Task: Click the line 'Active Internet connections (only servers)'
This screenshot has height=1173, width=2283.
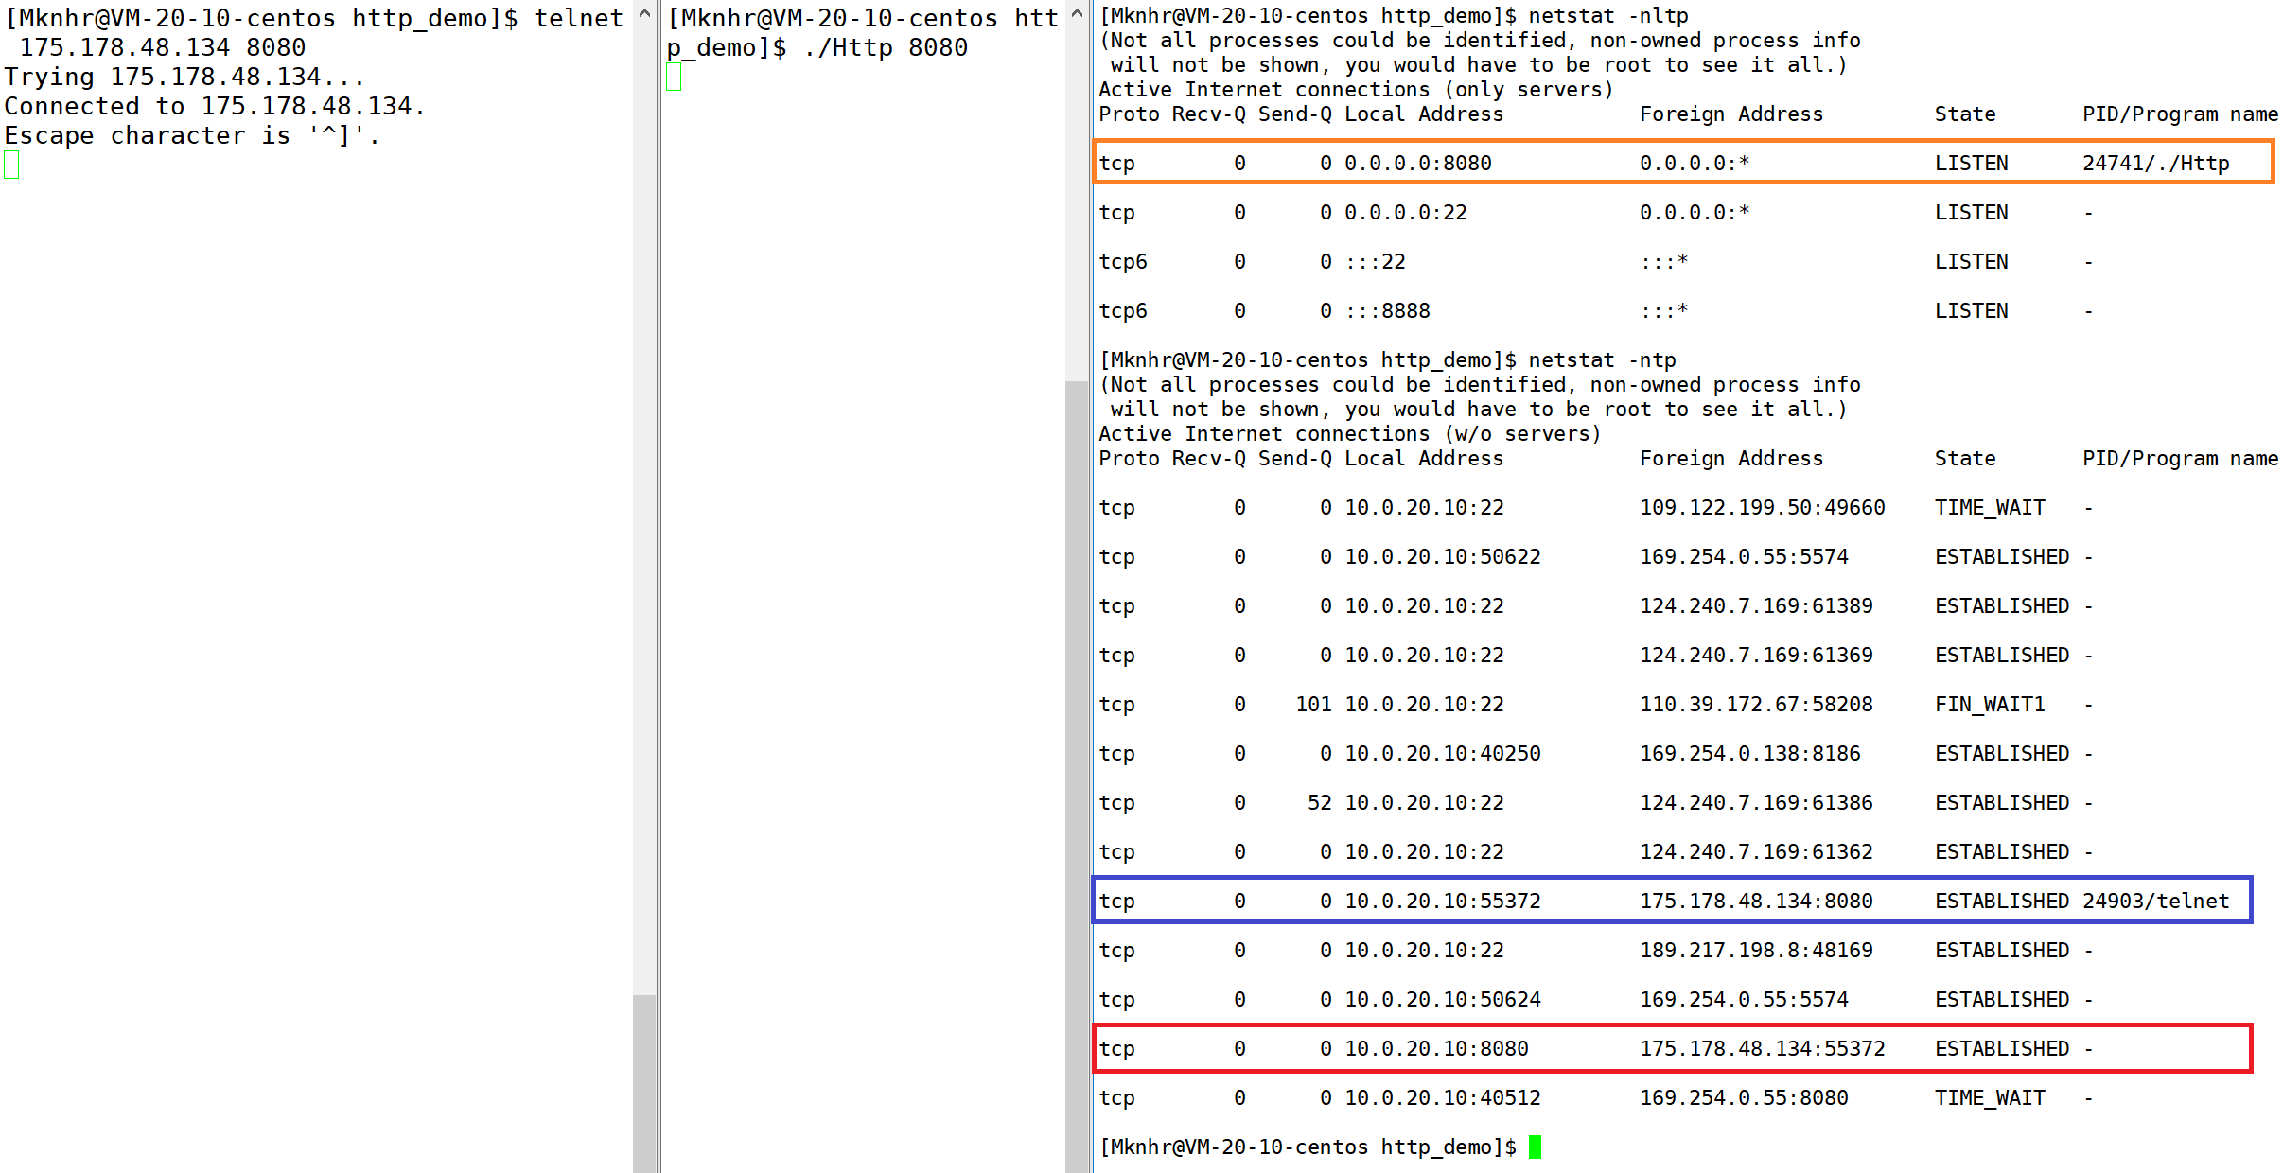Action: [x=1356, y=89]
